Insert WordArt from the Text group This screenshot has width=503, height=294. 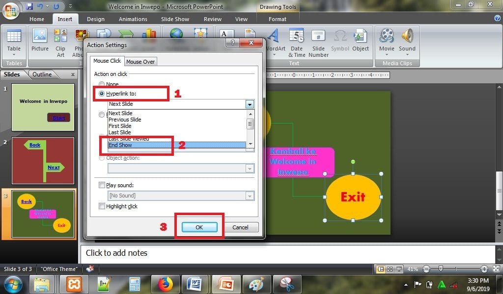tap(275, 42)
